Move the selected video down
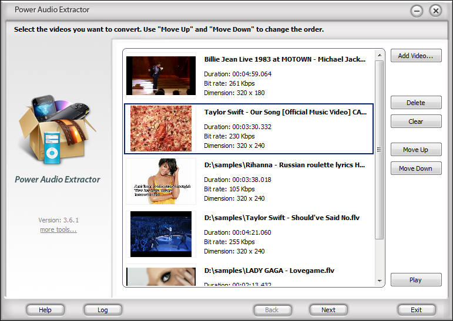 pos(416,168)
